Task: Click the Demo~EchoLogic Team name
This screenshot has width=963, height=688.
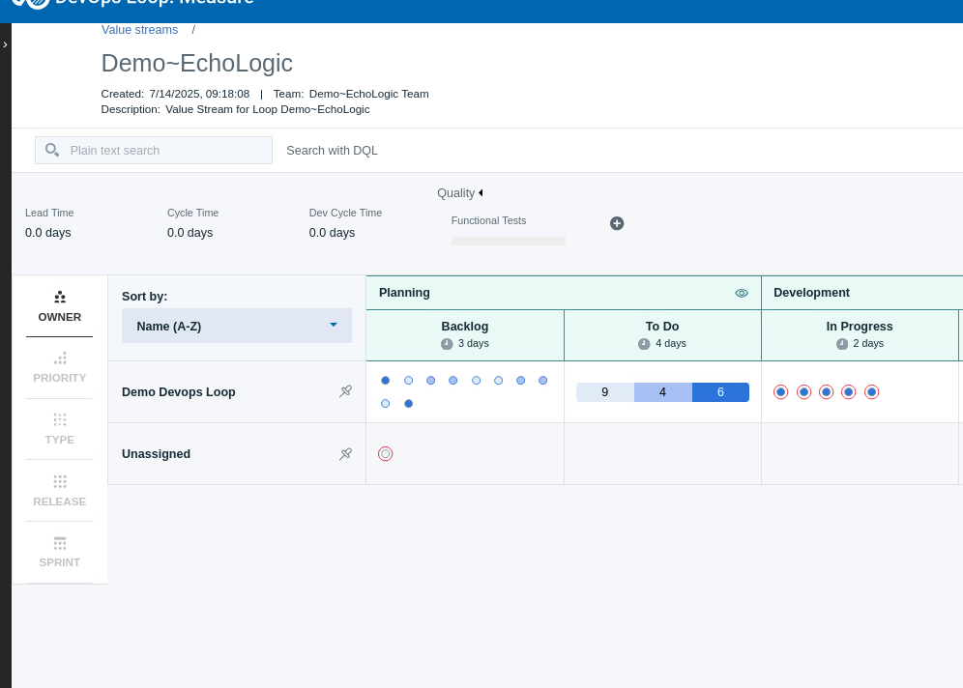Action: click(369, 94)
